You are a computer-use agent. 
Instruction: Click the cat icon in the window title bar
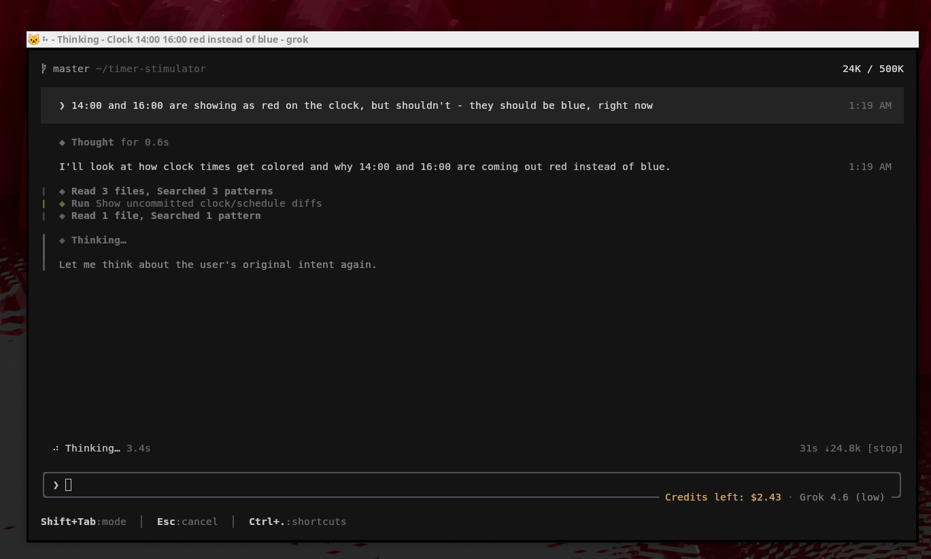pos(34,39)
